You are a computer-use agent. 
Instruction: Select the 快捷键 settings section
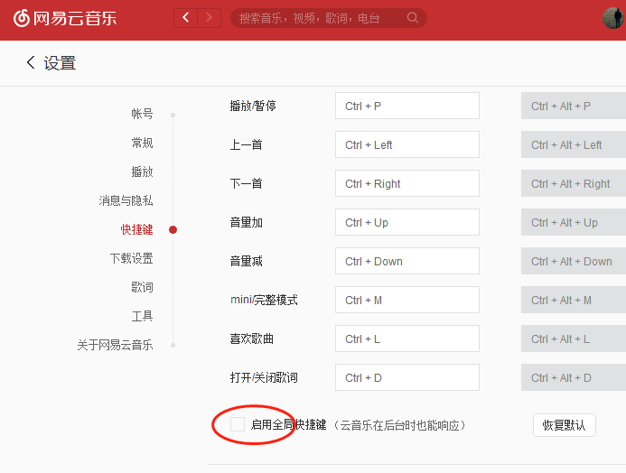(137, 229)
